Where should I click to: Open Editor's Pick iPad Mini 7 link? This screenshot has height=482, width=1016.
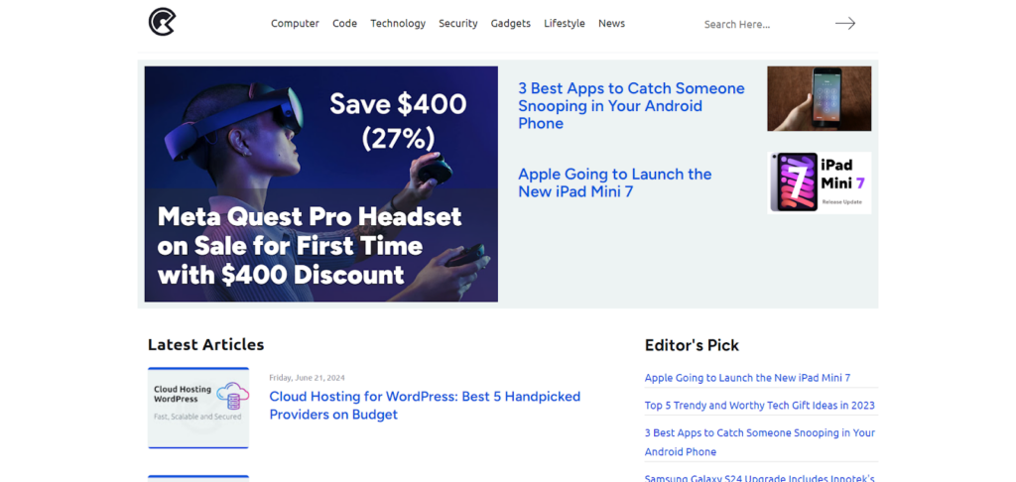pyautogui.click(x=747, y=378)
